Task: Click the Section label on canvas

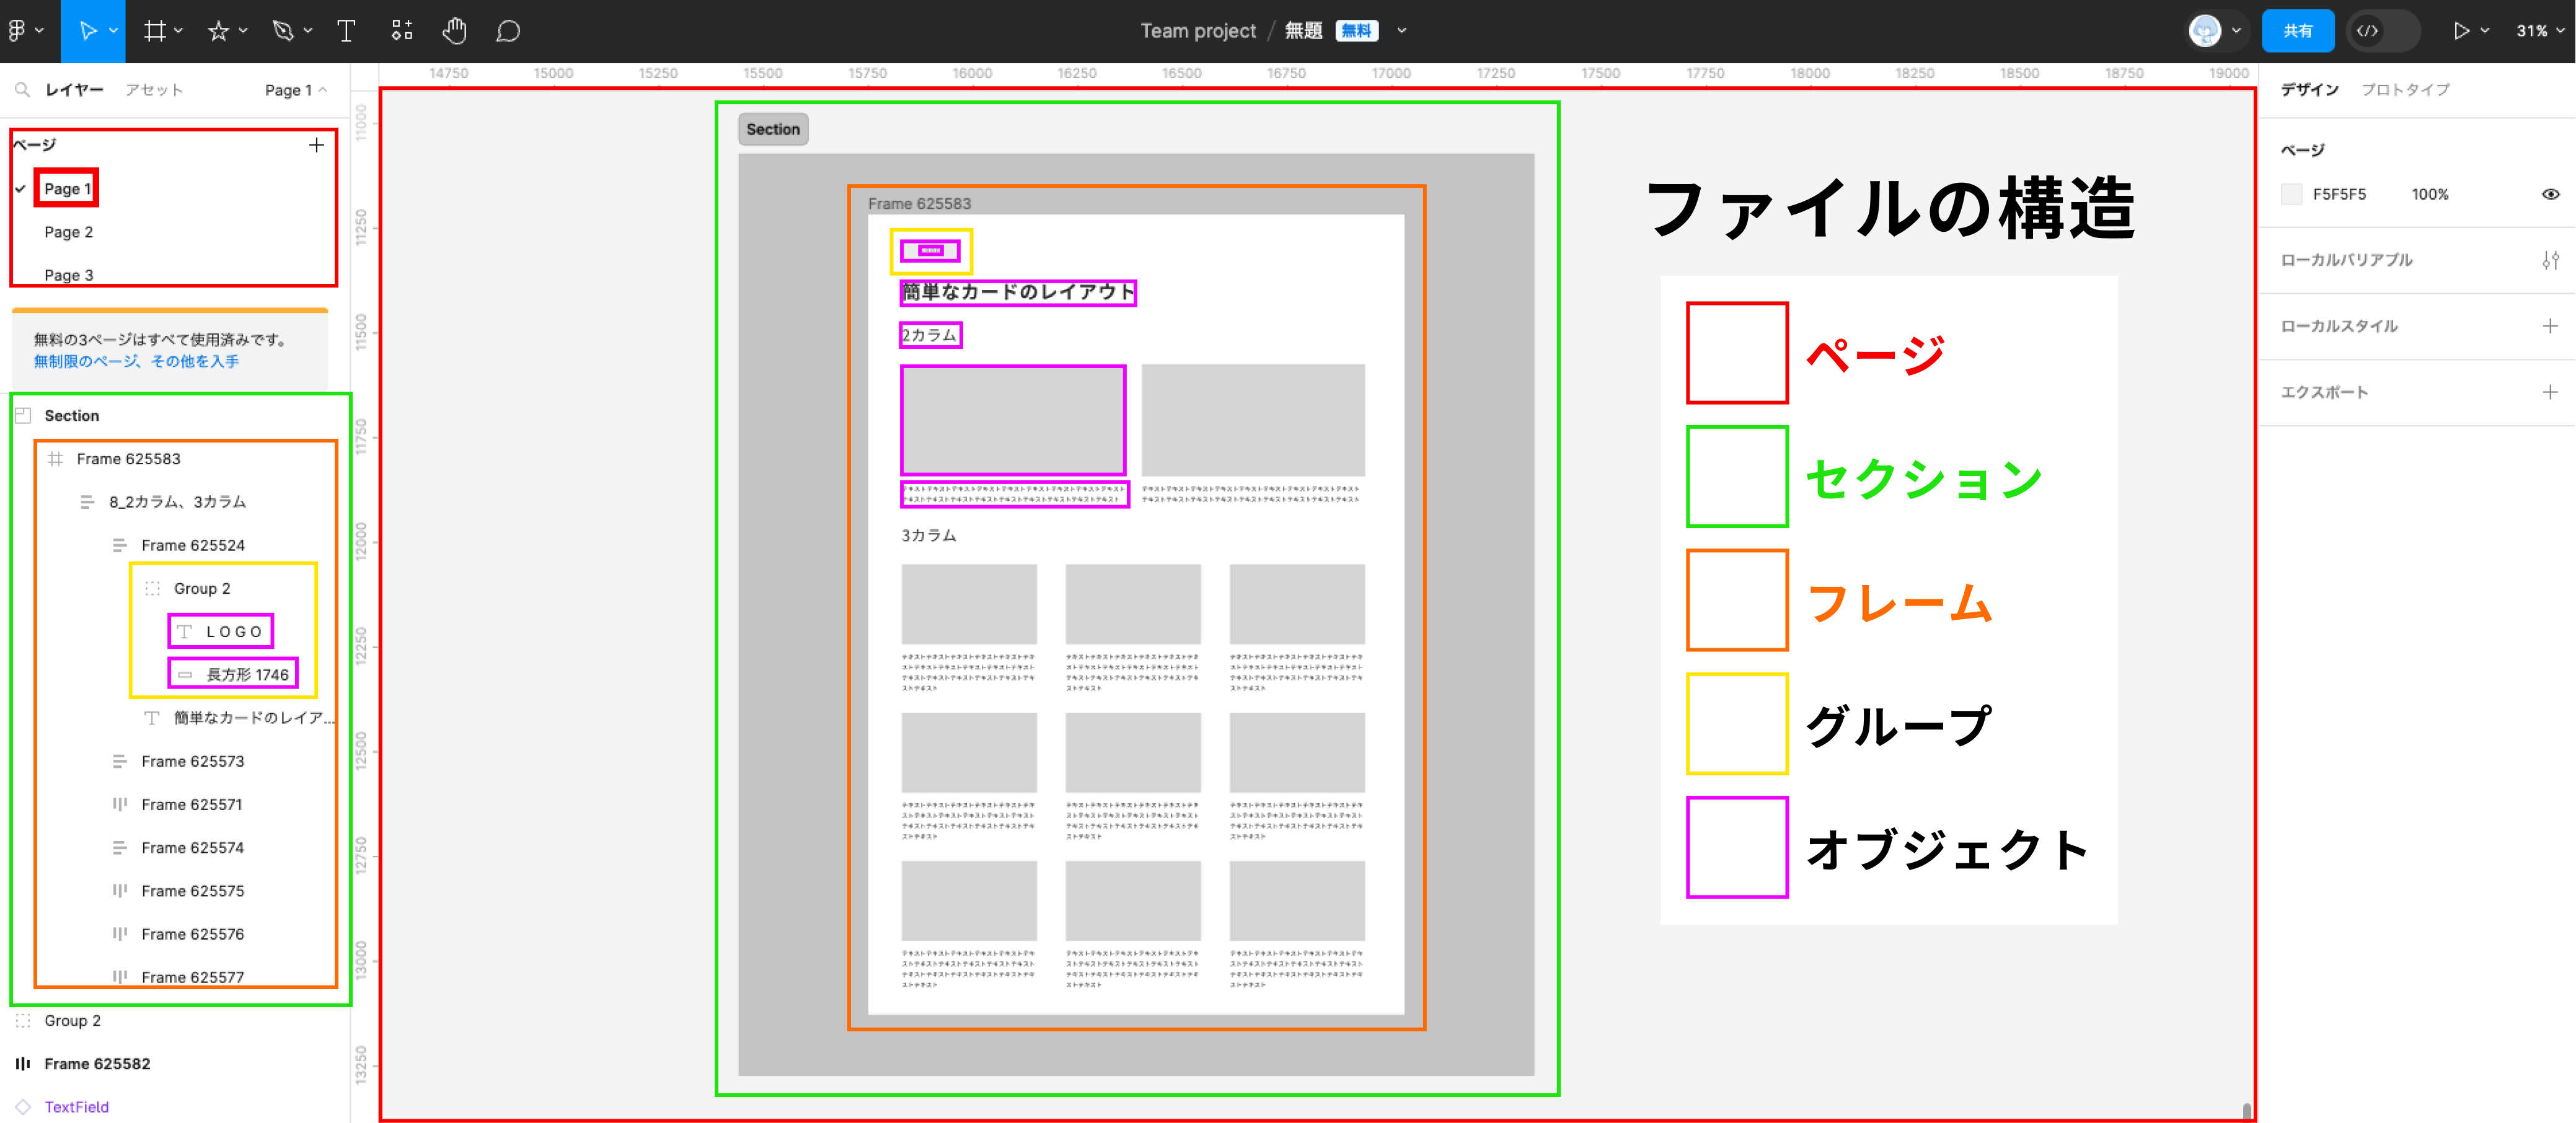Action: pyautogui.click(x=773, y=129)
